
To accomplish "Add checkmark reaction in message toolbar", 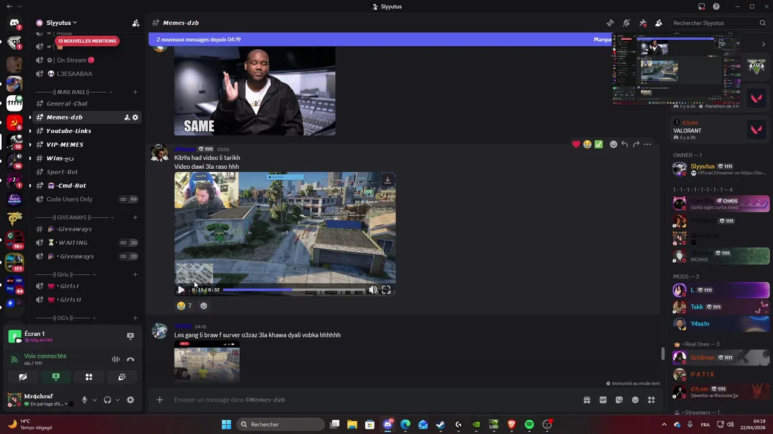I will click(x=598, y=144).
